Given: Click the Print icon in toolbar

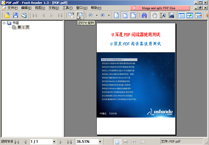Looking at the screenshot, I should pos(24,16).
